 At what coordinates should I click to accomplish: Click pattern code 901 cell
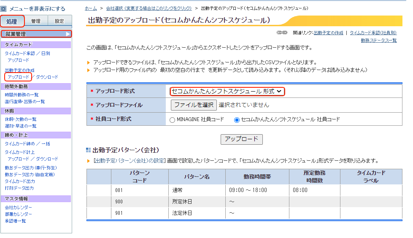point(140,213)
